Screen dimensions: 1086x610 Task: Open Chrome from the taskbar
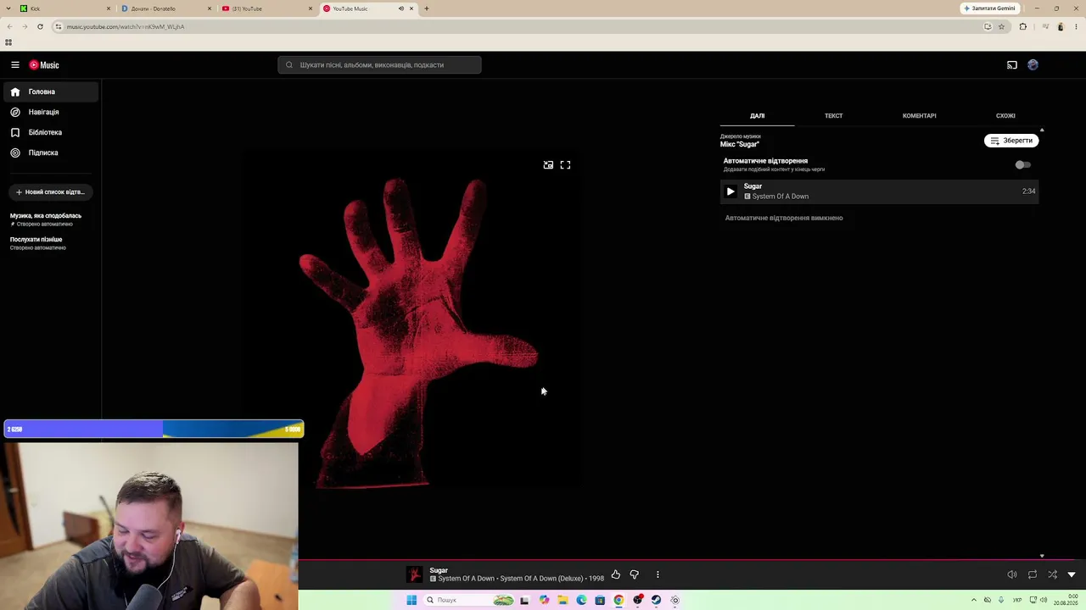(619, 600)
